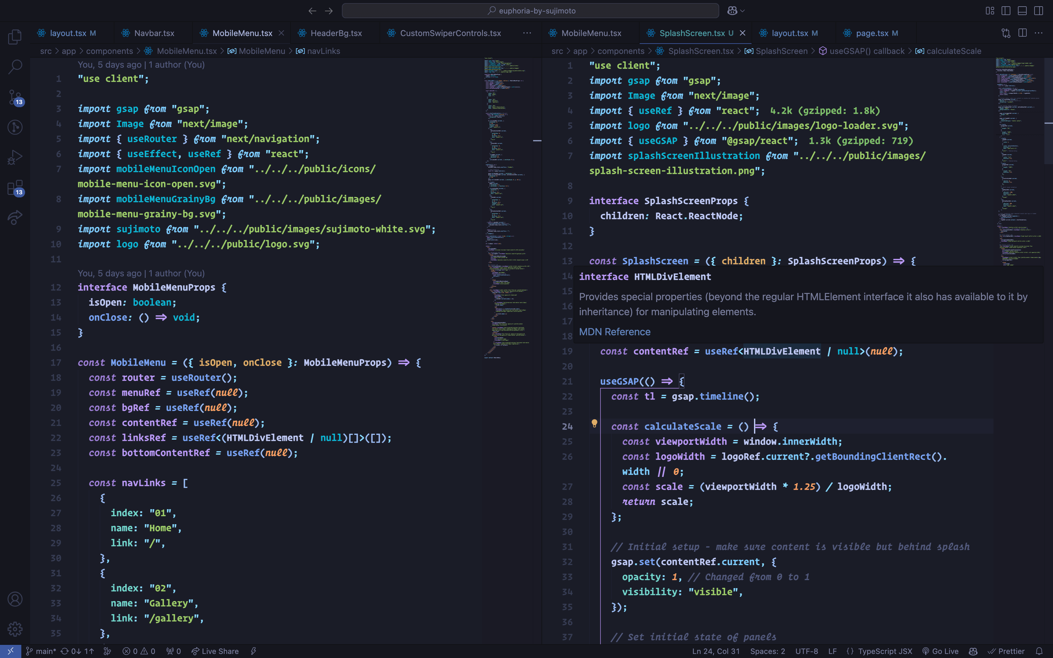Click MobileMenu.tsx breadcrumb in left editor
The image size is (1053, 658).
click(186, 51)
